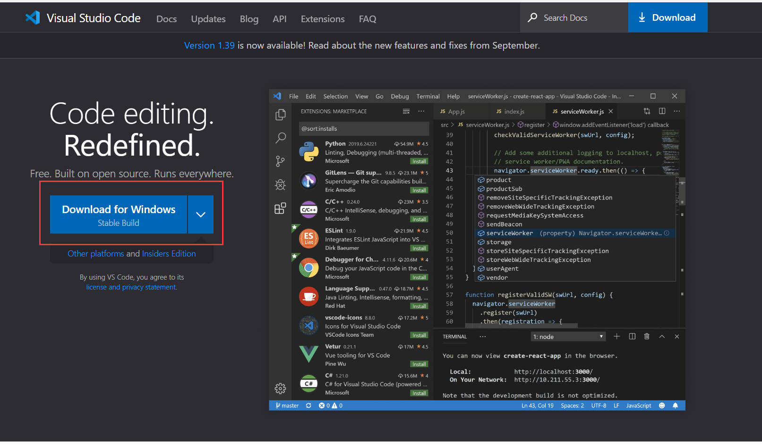Viewport: 762px width, 448px height.
Task: Expand the download options dropdown arrow
Action: click(x=201, y=215)
